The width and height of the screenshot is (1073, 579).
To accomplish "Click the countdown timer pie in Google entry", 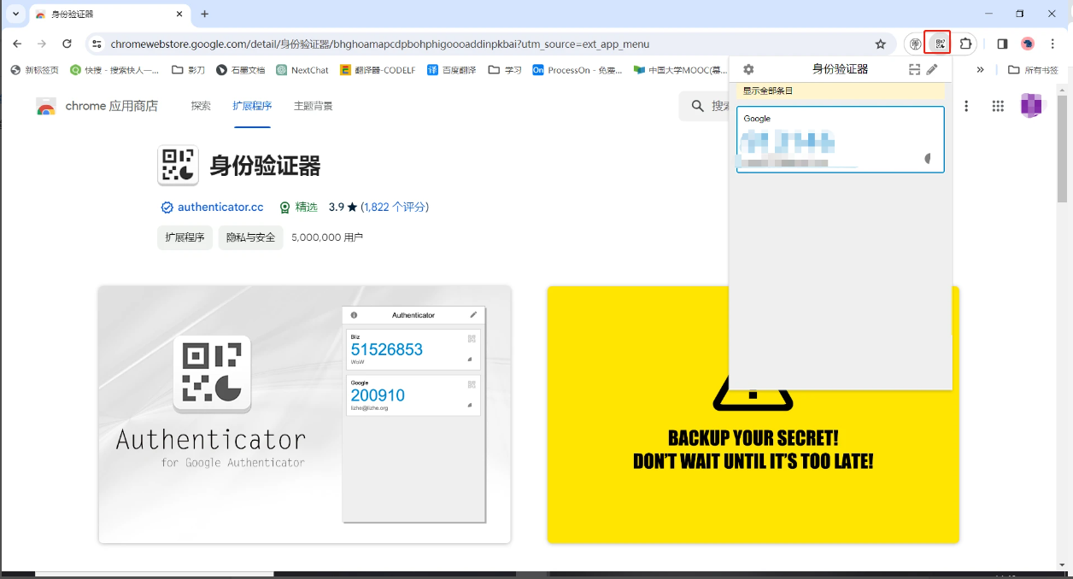I will [x=928, y=159].
